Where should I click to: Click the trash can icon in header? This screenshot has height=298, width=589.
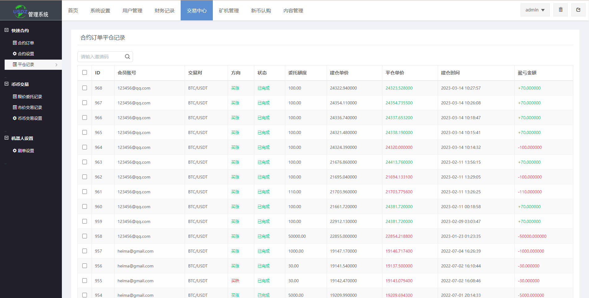coord(561,10)
